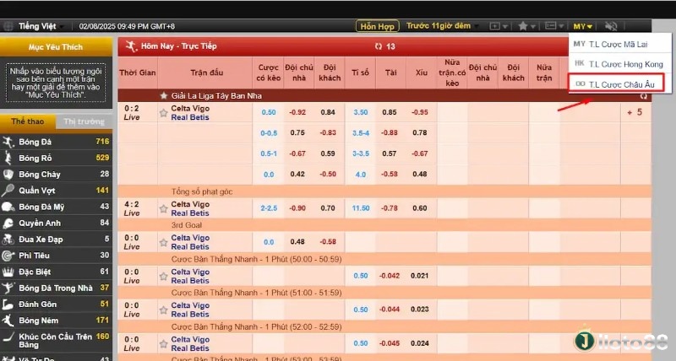The height and width of the screenshot is (361, 676).
Task: Click the globe icon beside Tiếng Việt
Action: (x=8, y=26)
